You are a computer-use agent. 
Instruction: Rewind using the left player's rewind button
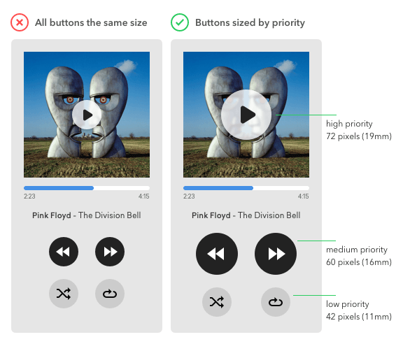64,252
